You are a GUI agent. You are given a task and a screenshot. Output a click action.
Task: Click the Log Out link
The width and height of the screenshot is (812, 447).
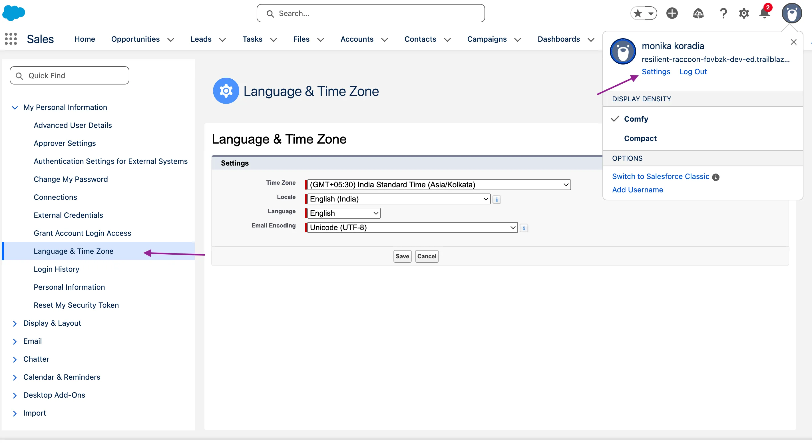(693, 72)
